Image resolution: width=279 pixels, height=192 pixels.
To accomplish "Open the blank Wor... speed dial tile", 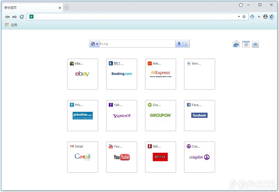I will click(200, 74).
